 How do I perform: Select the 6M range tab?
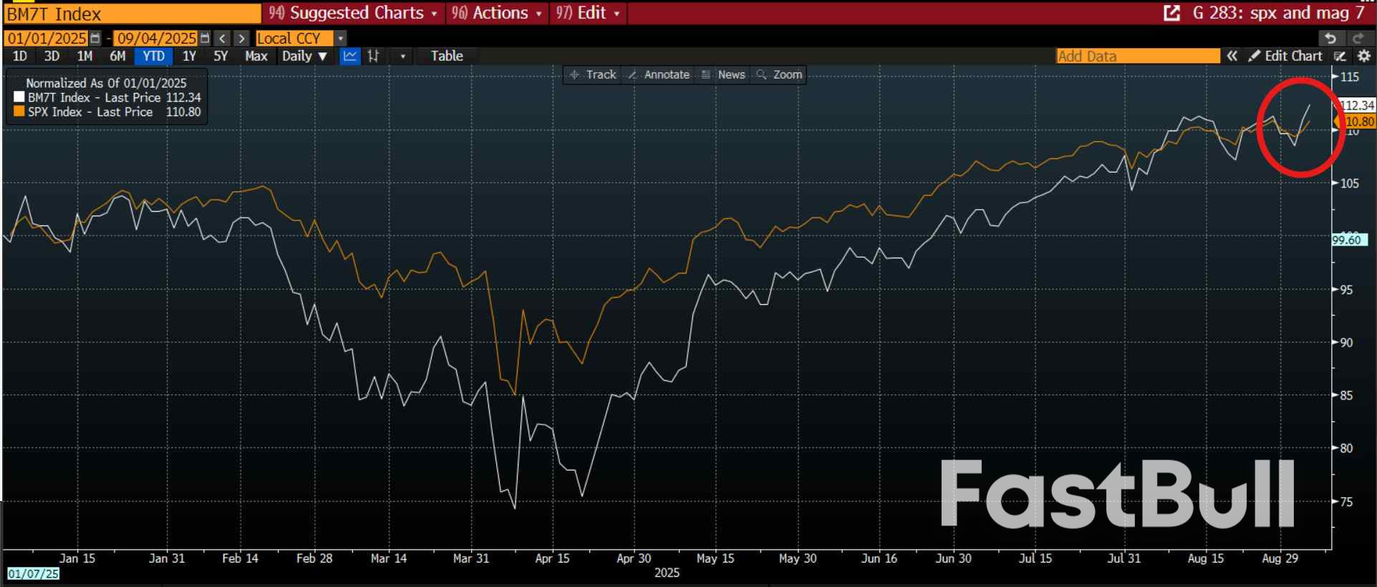point(117,56)
